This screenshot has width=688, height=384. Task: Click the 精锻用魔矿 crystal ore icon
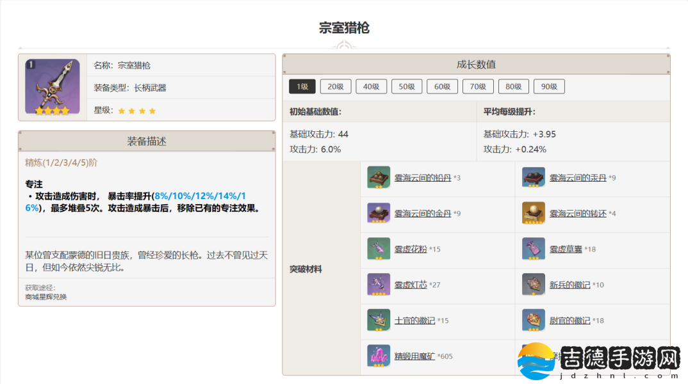point(379,356)
